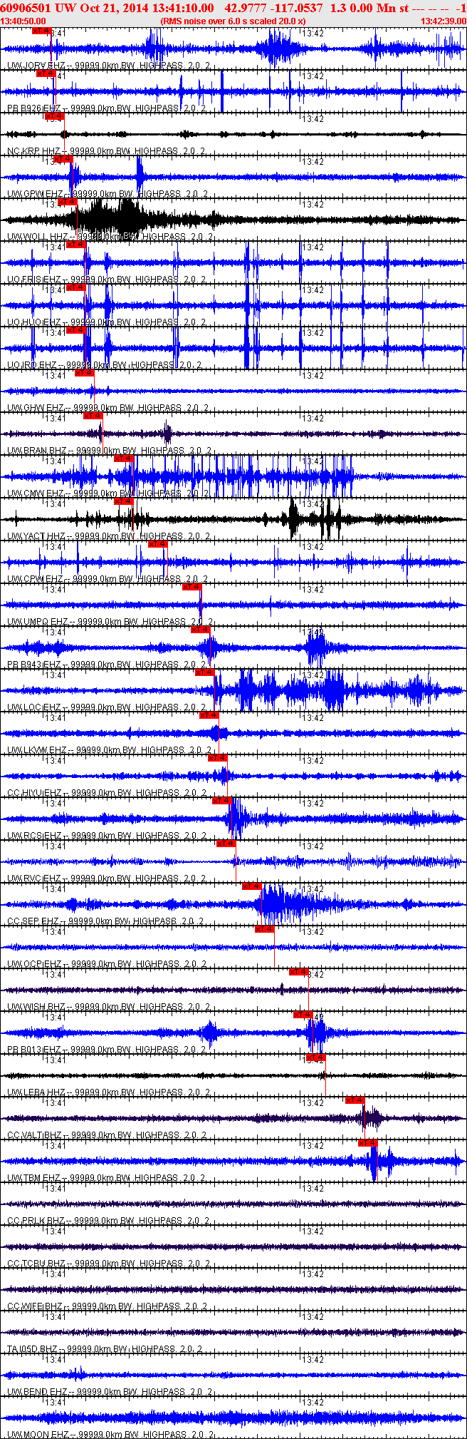
Task: Click the UW.BRAN BHZ station label
Action: click(x=37, y=451)
